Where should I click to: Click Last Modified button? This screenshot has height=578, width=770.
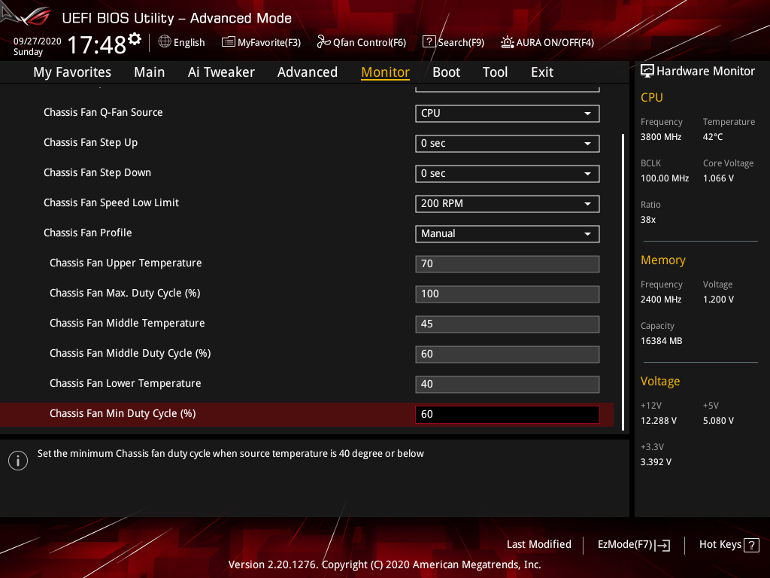[x=538, y=545]
